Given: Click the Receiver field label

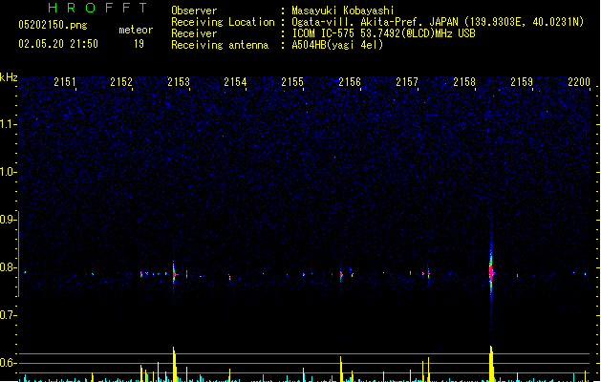Looking at the screenshot, I should coord(194,33).
